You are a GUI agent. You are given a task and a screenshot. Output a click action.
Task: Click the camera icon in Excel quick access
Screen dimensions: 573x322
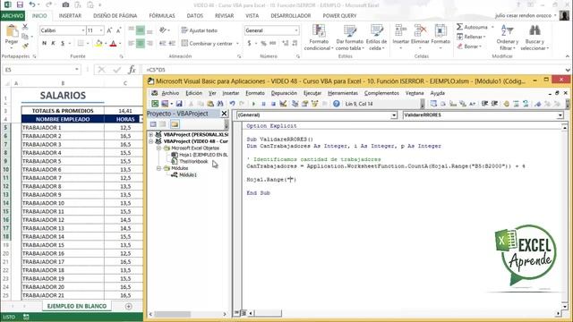coord(65,4)
